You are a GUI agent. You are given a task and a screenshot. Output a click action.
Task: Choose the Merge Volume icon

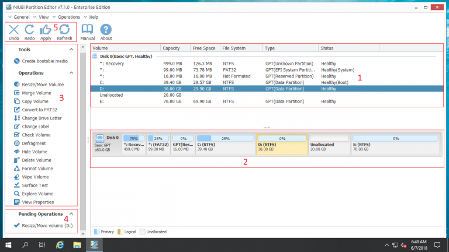[x=17, y=93]
